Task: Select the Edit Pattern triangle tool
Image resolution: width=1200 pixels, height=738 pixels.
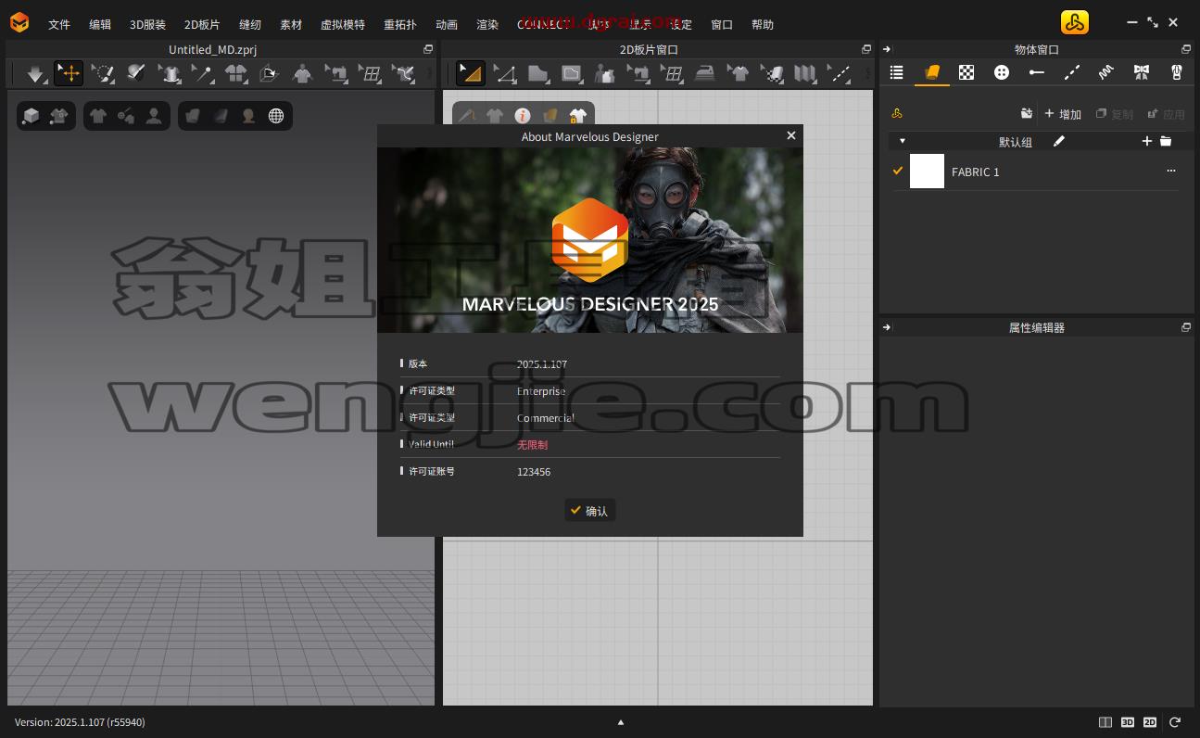Action: point(471,73)
